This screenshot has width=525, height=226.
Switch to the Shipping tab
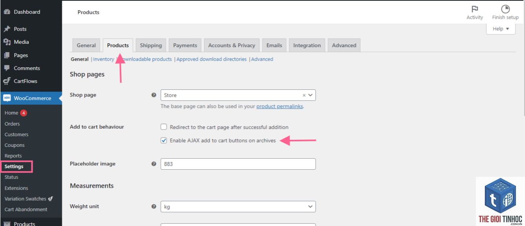pos(151,45)
